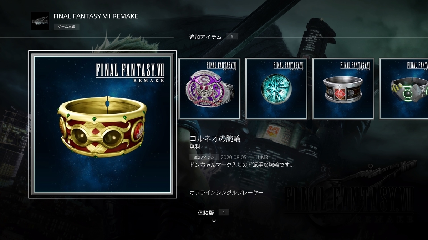Click the 追加アイテム section heading
The width and height of the screenshot is (428, 240).
point(205,37)
